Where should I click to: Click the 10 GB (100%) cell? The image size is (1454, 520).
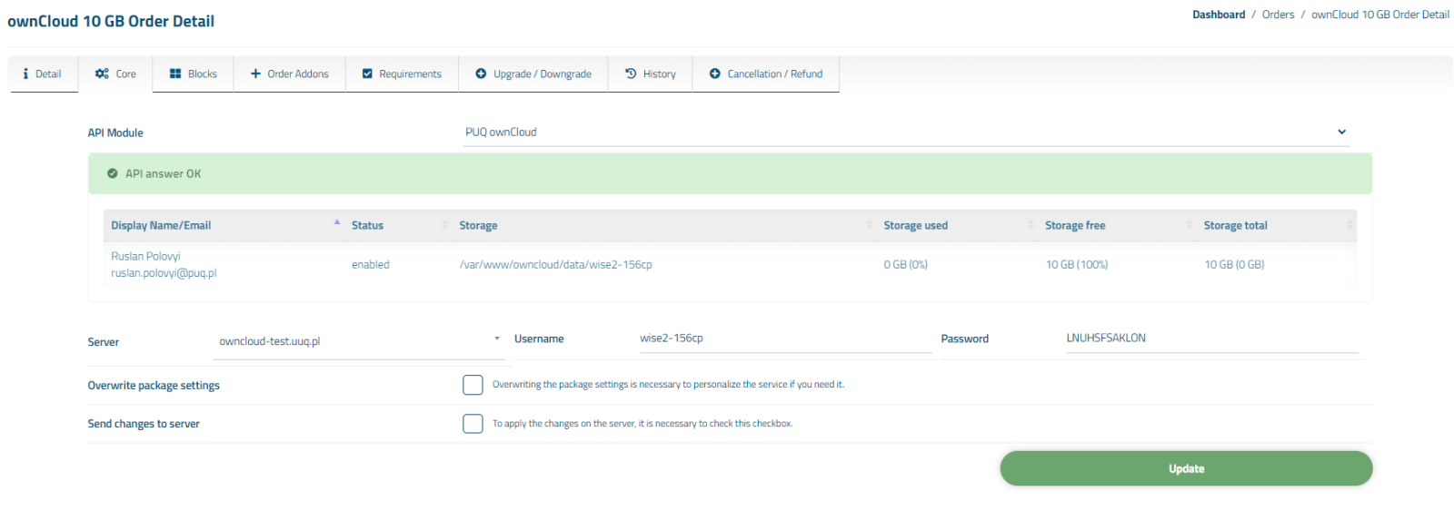point(1077,265)
